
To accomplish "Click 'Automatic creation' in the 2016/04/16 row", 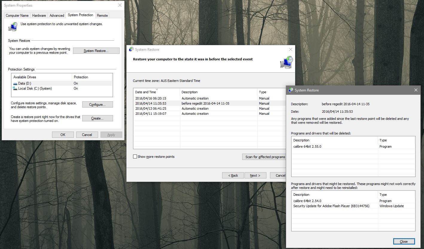I will click(195, 98).
